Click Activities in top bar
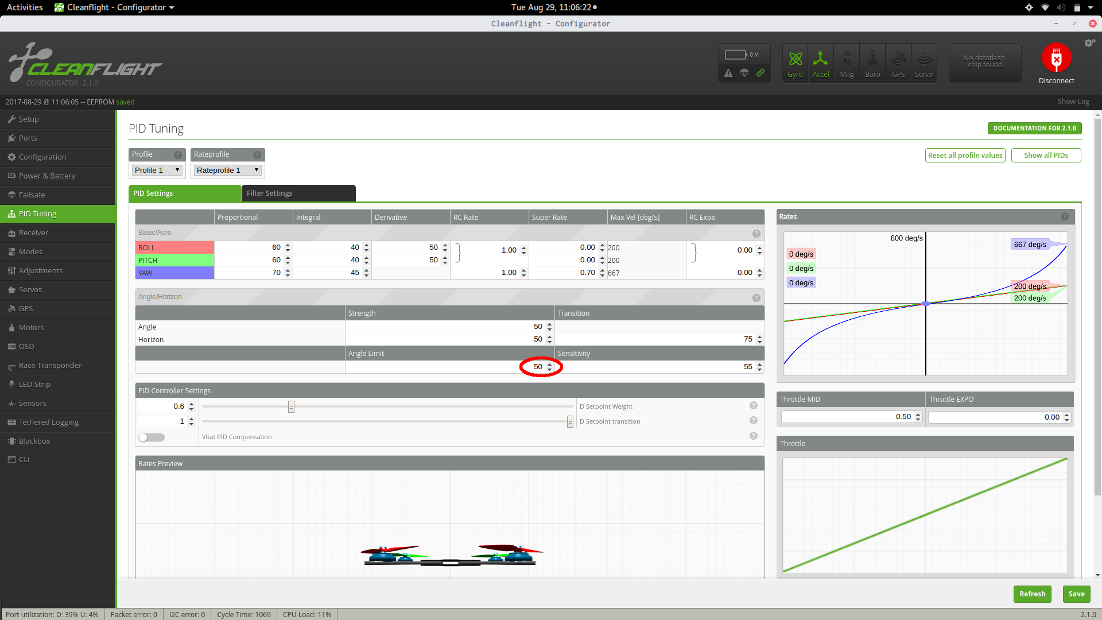The height and width of the screenshot is (620, 1102). click(25, 7)
